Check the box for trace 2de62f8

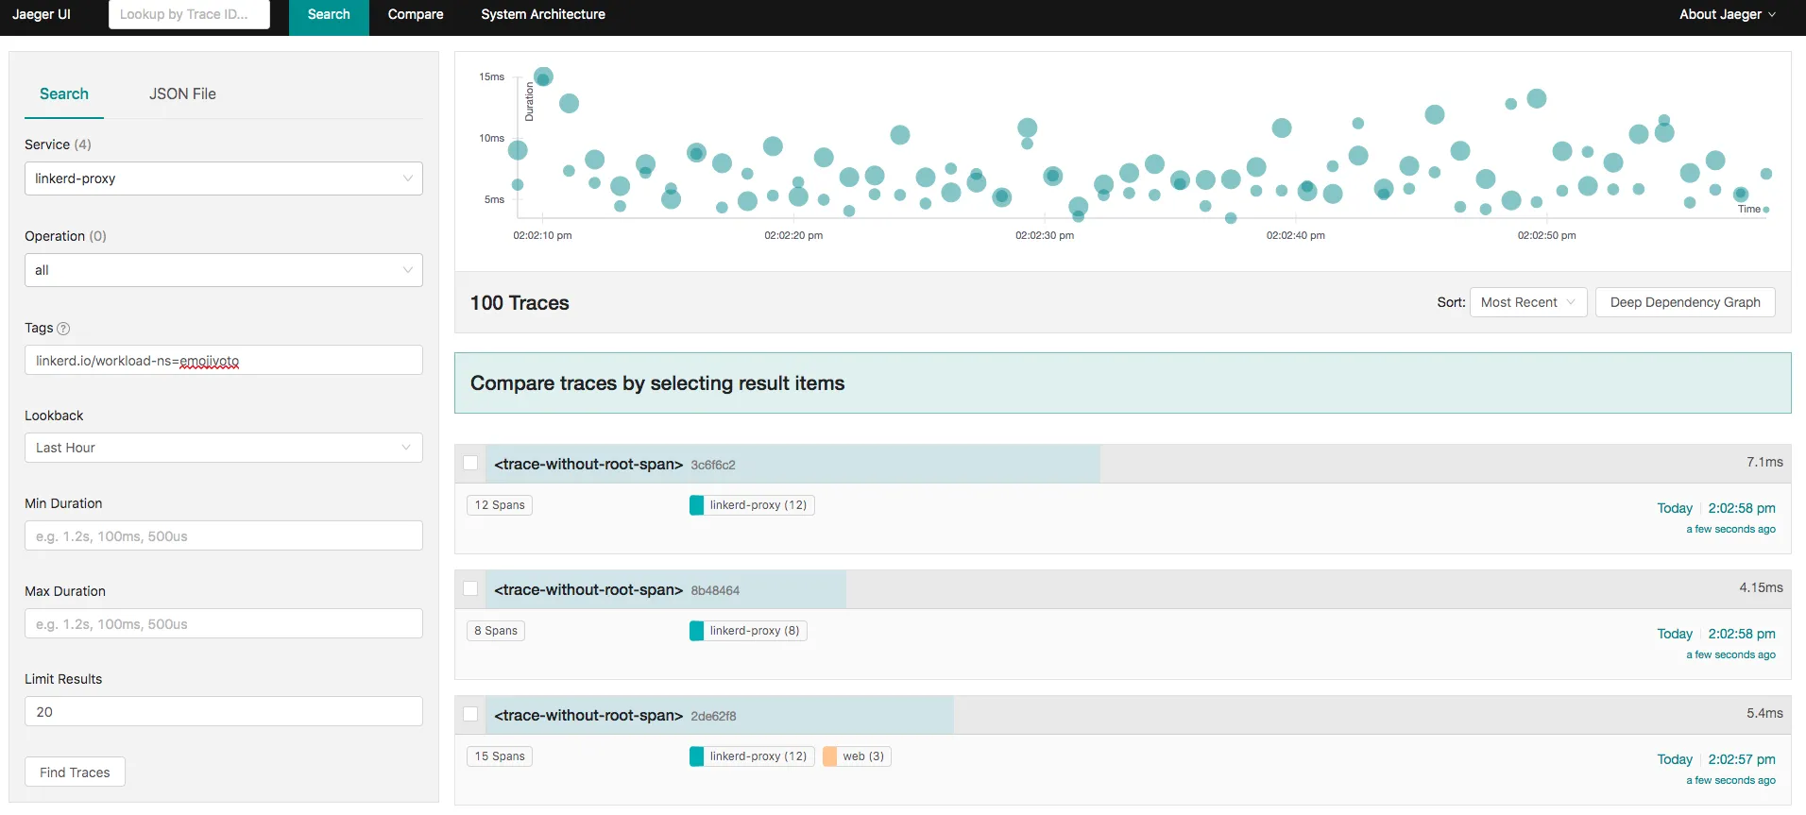(x=470, y=714)
